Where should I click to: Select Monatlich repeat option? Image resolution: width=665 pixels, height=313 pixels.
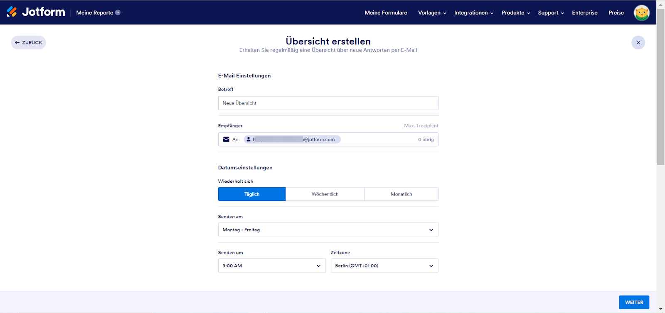pos(401,194)
